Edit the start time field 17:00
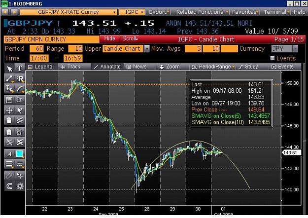308x218 pixels. pos(39,58)
